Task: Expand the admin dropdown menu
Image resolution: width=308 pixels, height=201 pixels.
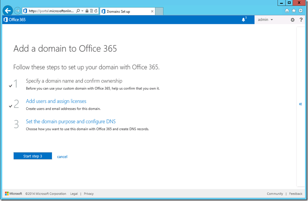Action: pyautogui.click(x=265, y=20)
